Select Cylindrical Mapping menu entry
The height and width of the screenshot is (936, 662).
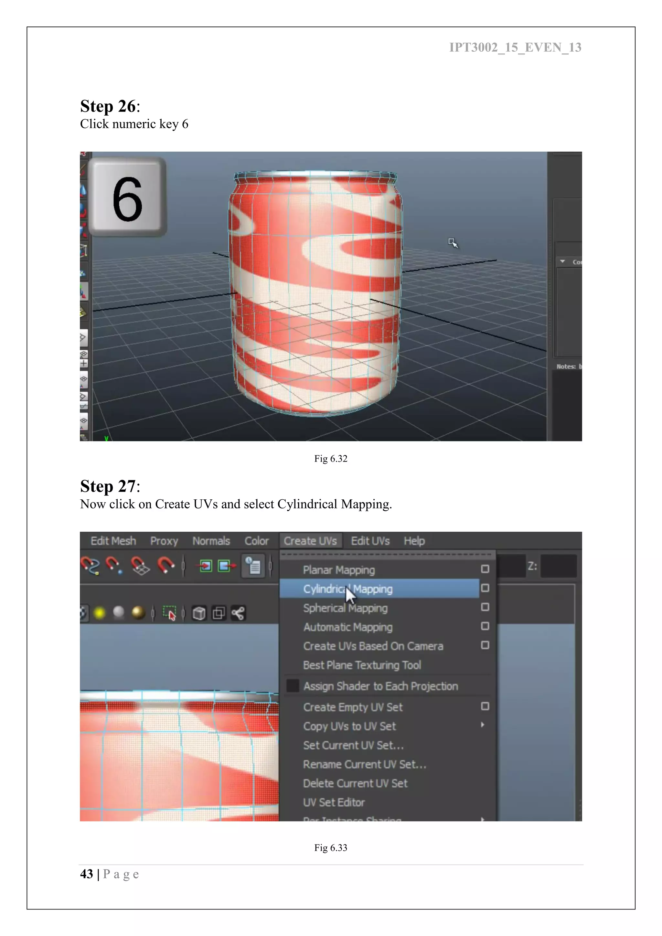(379, 589)
